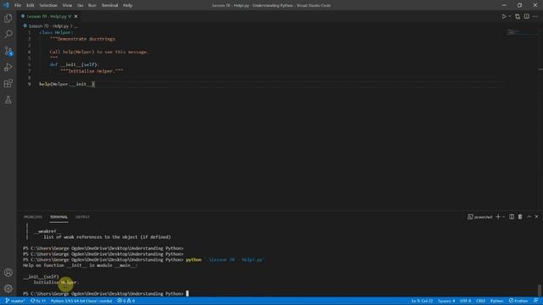Click the Prettier status item
The width and height of the screenshot is (543, 305).
[x=518, y=301]
